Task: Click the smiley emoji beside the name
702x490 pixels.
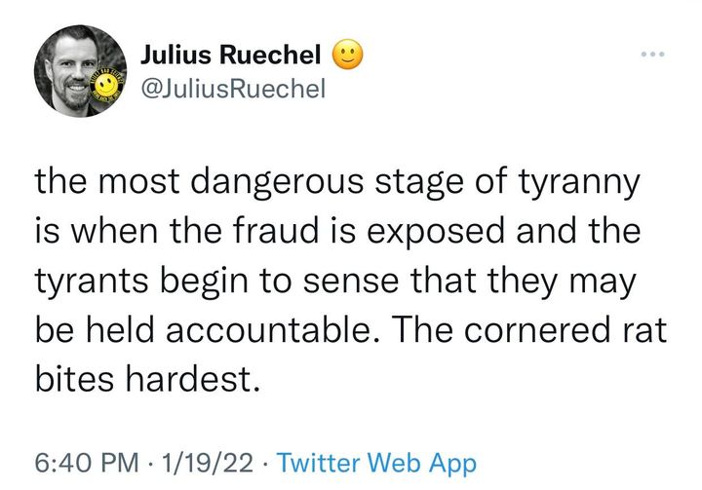Action: [349, 55]
